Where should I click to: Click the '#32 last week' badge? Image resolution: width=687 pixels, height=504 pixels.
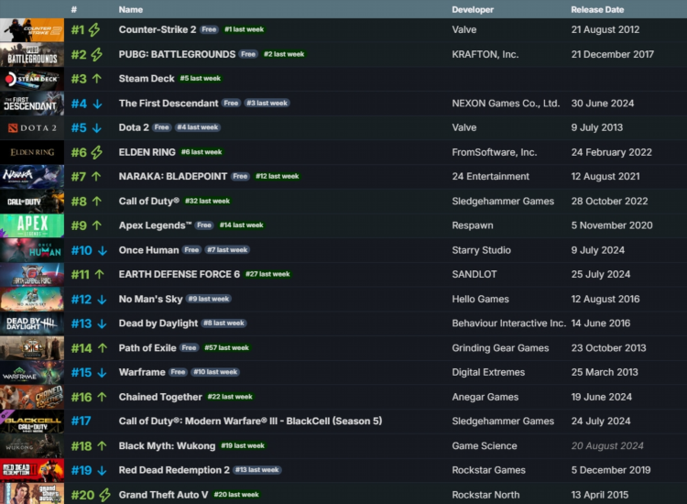pyautogui.click(x=207, y=202)
